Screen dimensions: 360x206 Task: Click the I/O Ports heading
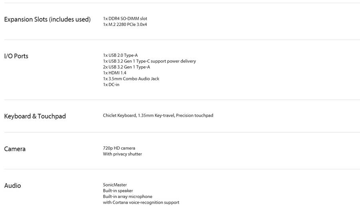[x=16, y=56]
